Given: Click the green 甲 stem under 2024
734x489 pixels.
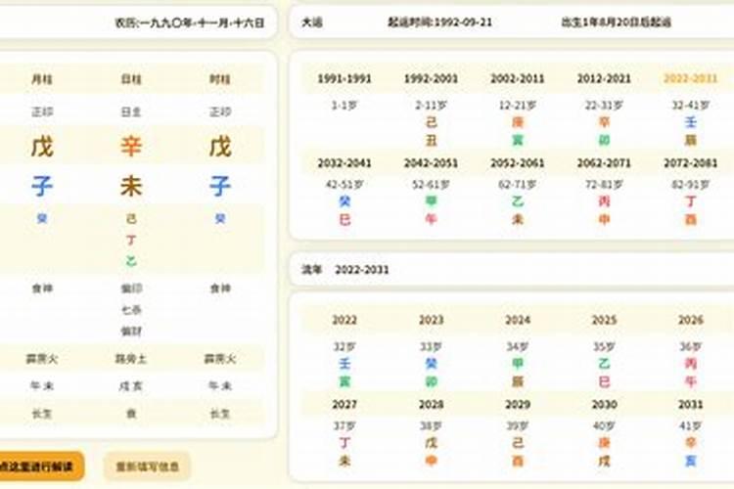Looking at the screenshot, I should [518, 364].
